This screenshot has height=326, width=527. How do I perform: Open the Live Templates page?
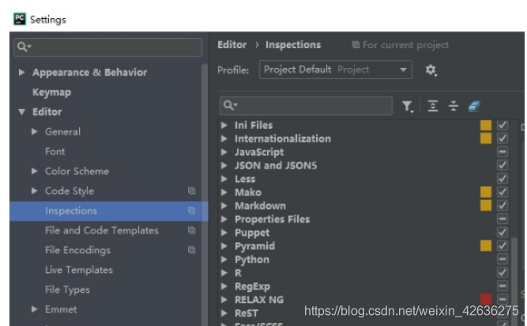tap(79, 270)
